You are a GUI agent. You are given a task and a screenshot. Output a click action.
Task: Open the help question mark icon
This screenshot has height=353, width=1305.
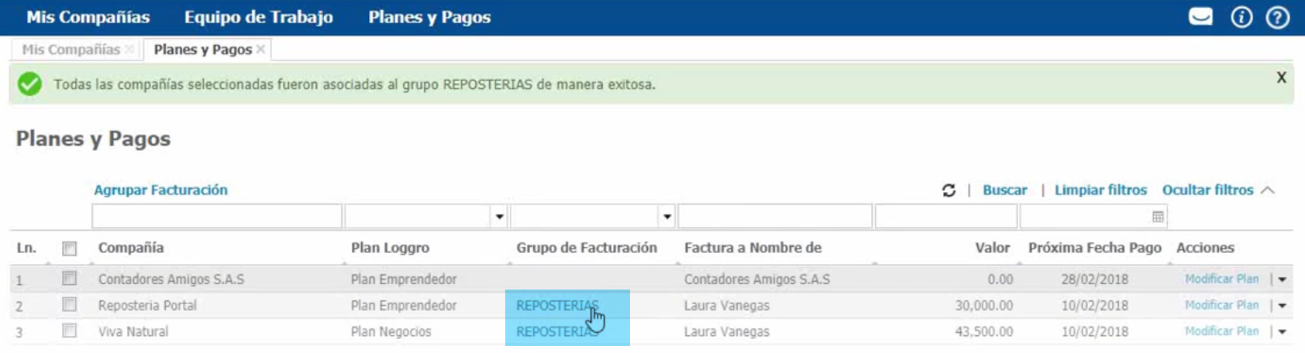coord(1277,17)
